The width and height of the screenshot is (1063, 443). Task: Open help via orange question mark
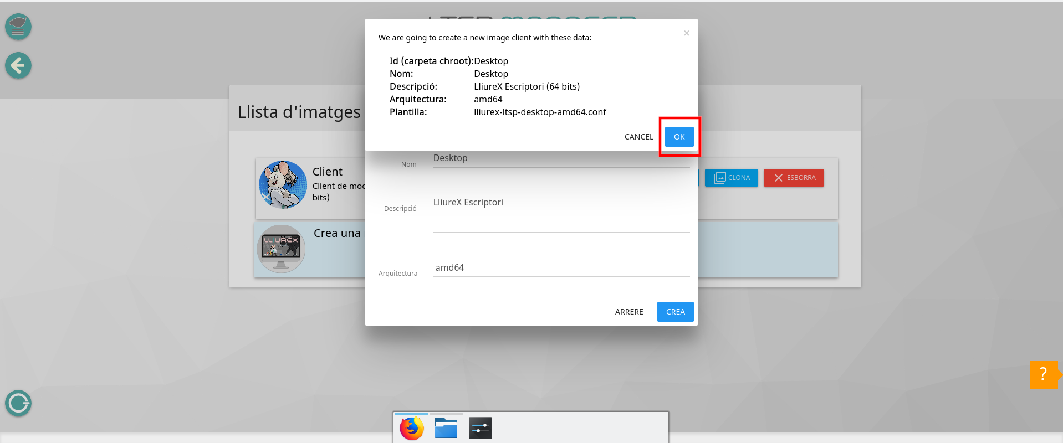[x=1044, y=374]
